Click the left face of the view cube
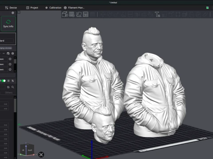This screenshot has width=213, height=159. [x=23, y=150]
